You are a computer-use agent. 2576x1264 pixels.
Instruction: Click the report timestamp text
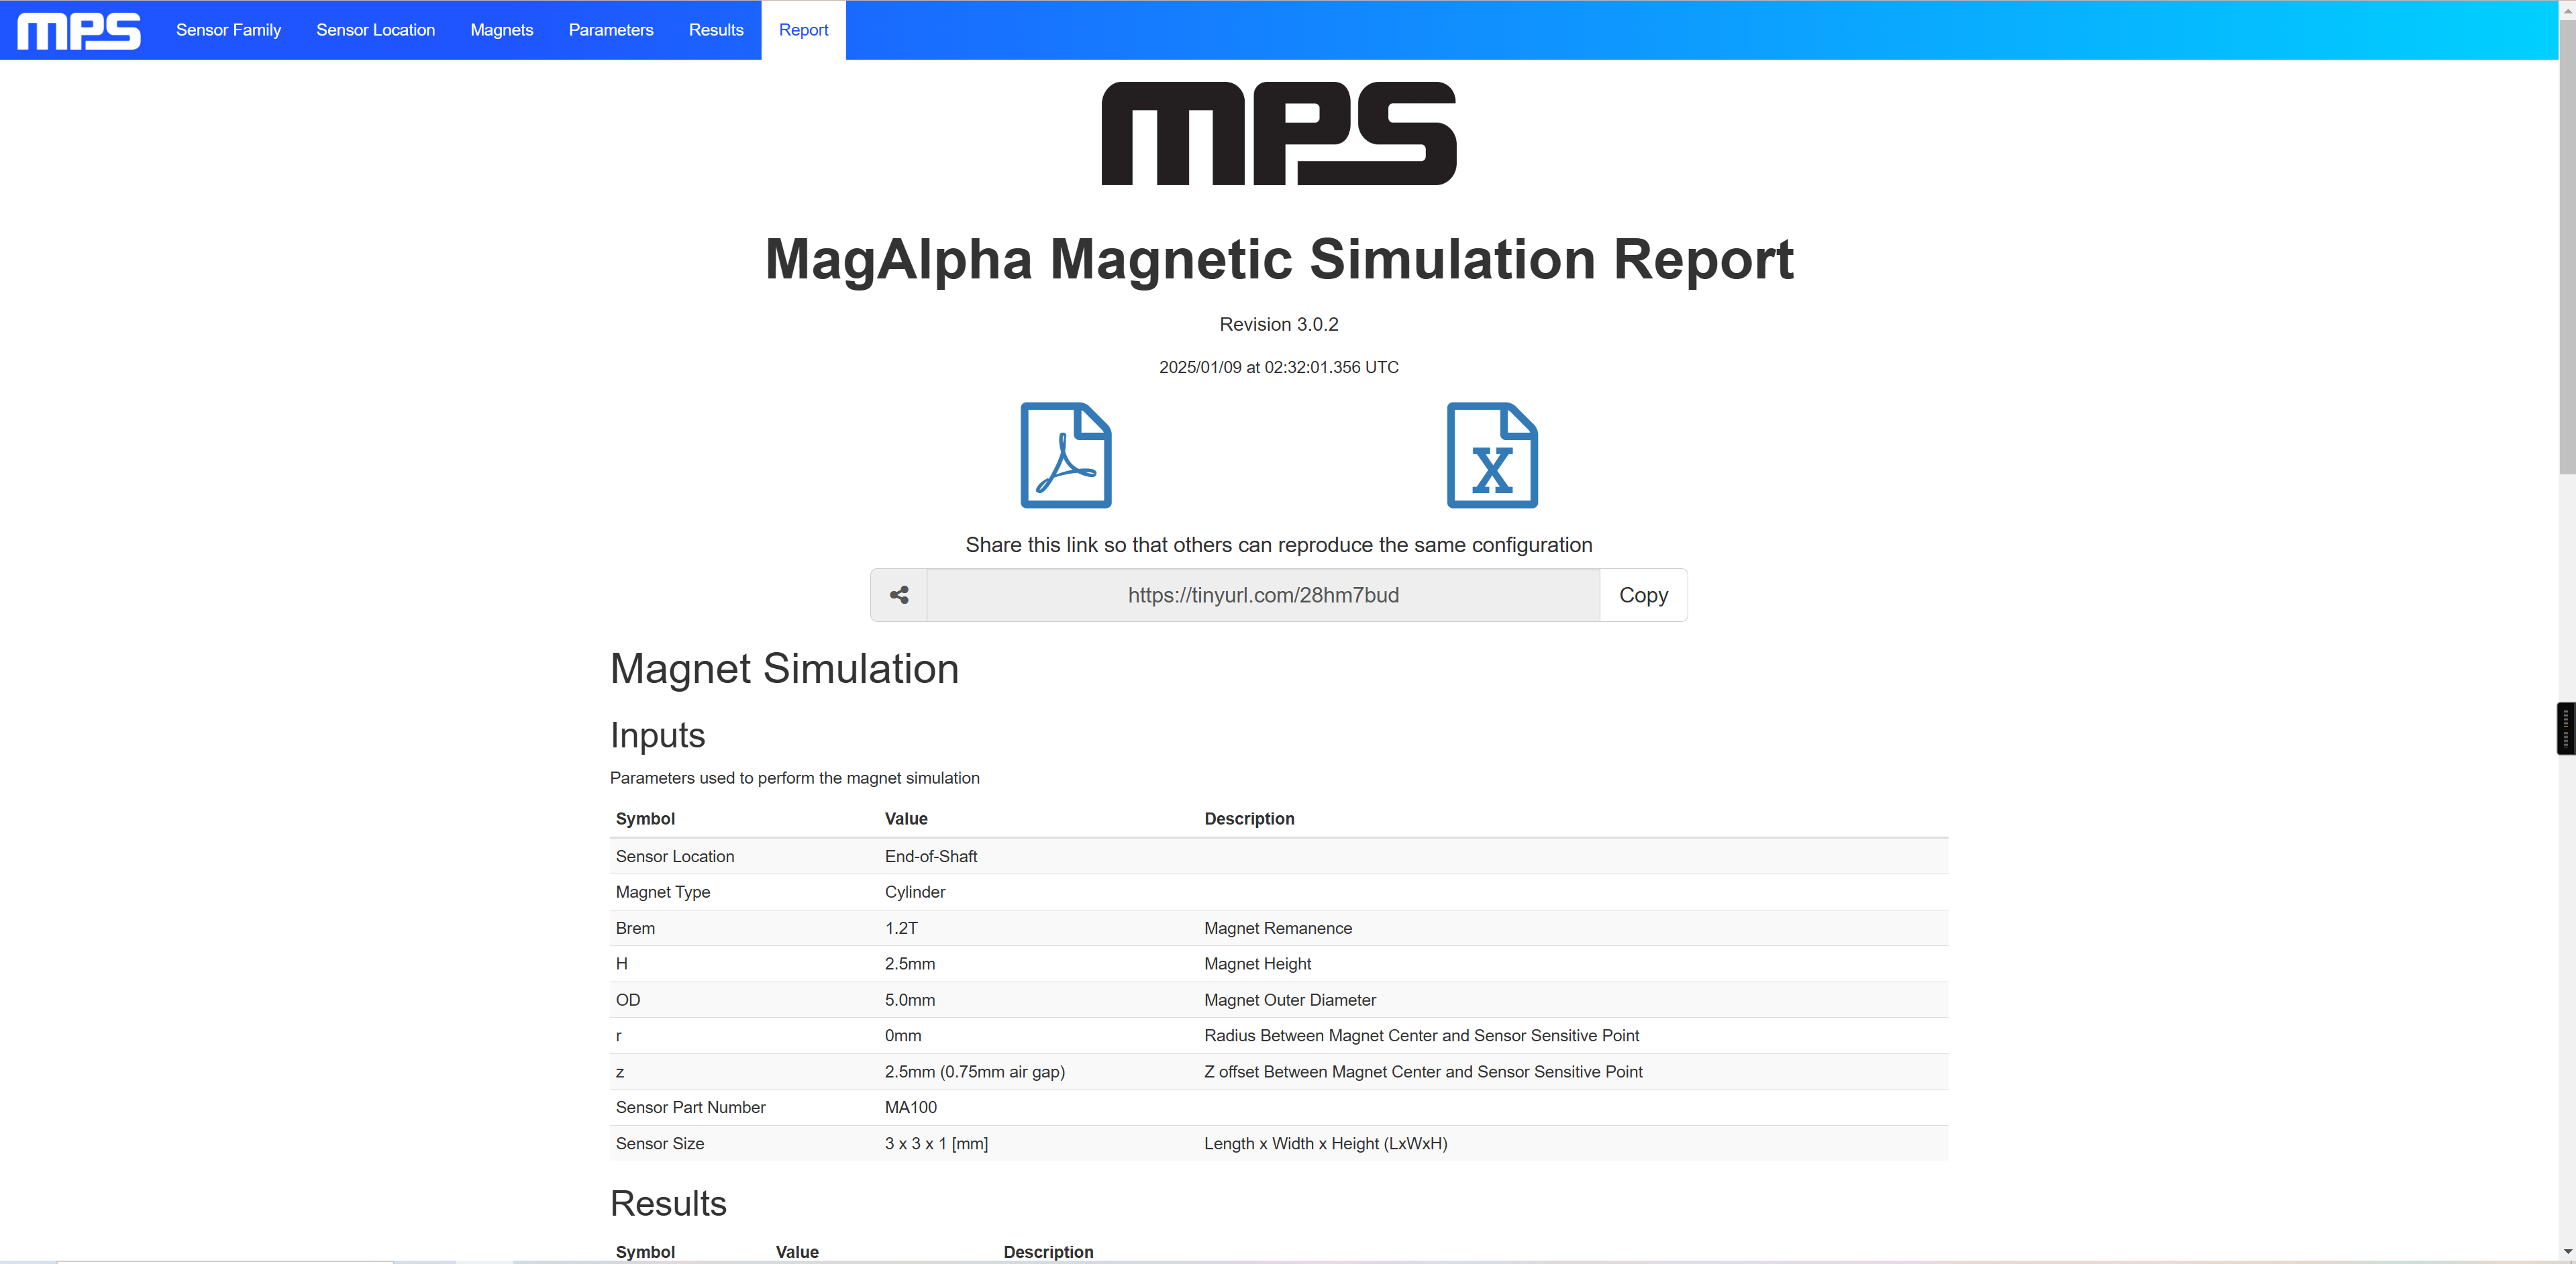[x=1278, y=367]
